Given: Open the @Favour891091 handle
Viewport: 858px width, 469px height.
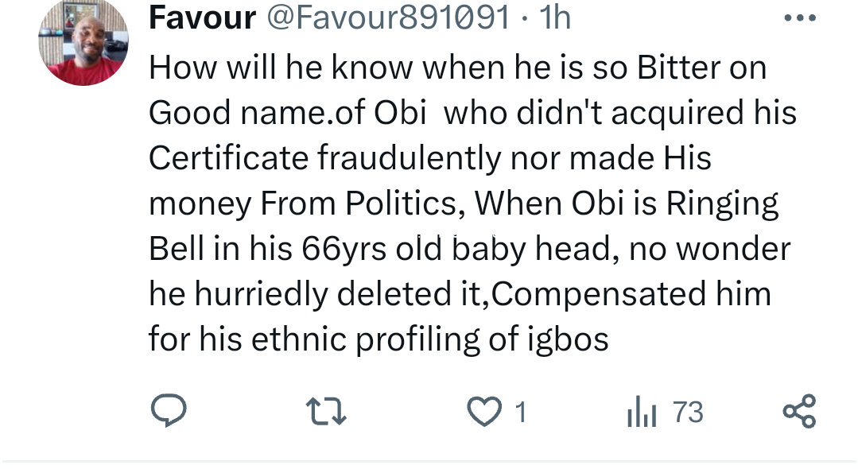Looking at the screenshot, I should click(x=387, y=17).
